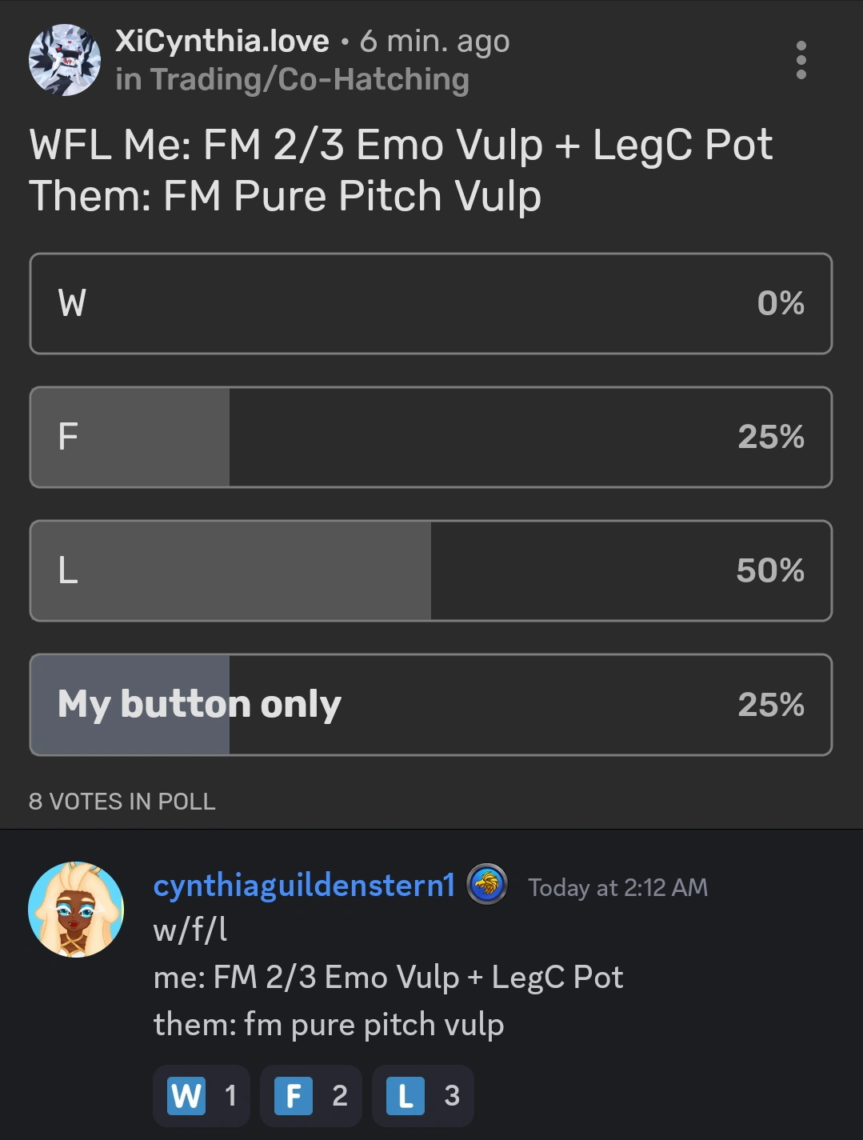Vote for the L option in the poll
863x1140 pixels.
(431, 570)
